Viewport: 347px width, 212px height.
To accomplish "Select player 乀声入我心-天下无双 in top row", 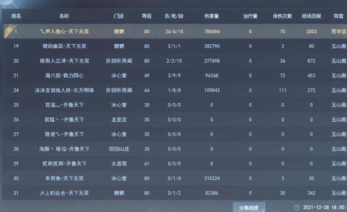I will point(64,32).
